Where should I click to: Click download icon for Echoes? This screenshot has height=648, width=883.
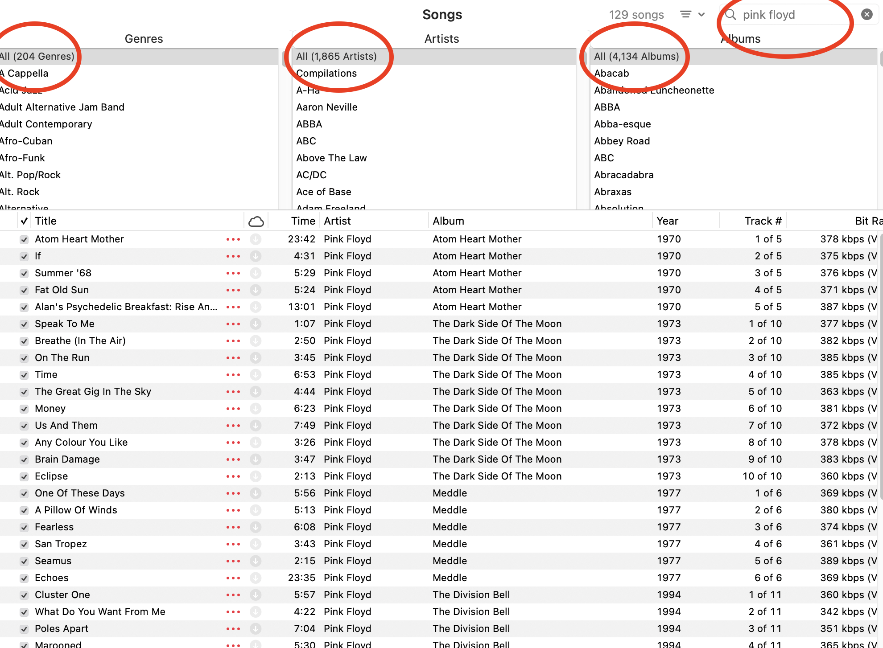[x=256, y=578]
